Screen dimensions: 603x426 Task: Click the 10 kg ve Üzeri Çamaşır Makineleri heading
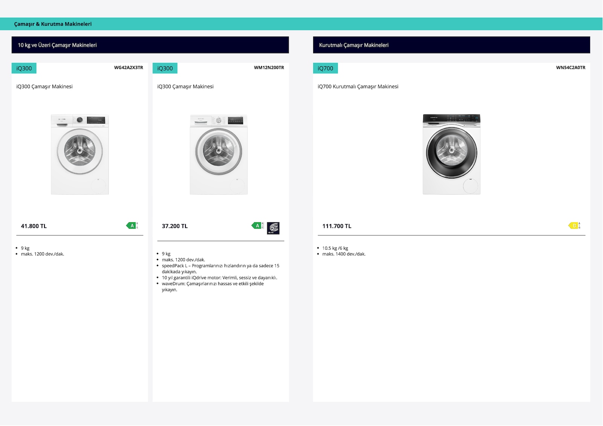[x=57, y=45]
